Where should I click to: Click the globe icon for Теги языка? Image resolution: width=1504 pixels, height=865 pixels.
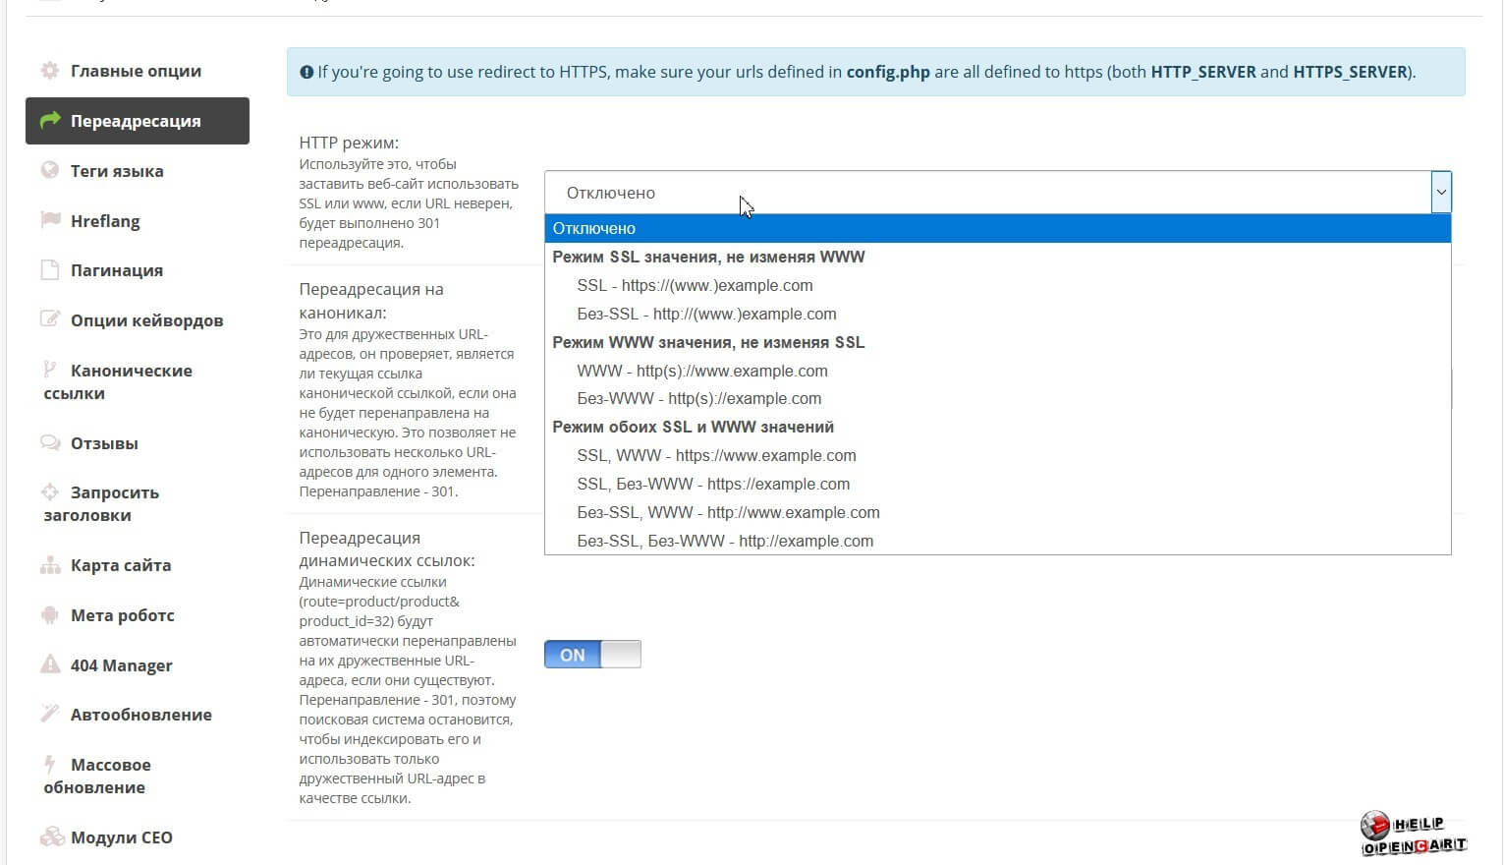[x=49, y=171]
